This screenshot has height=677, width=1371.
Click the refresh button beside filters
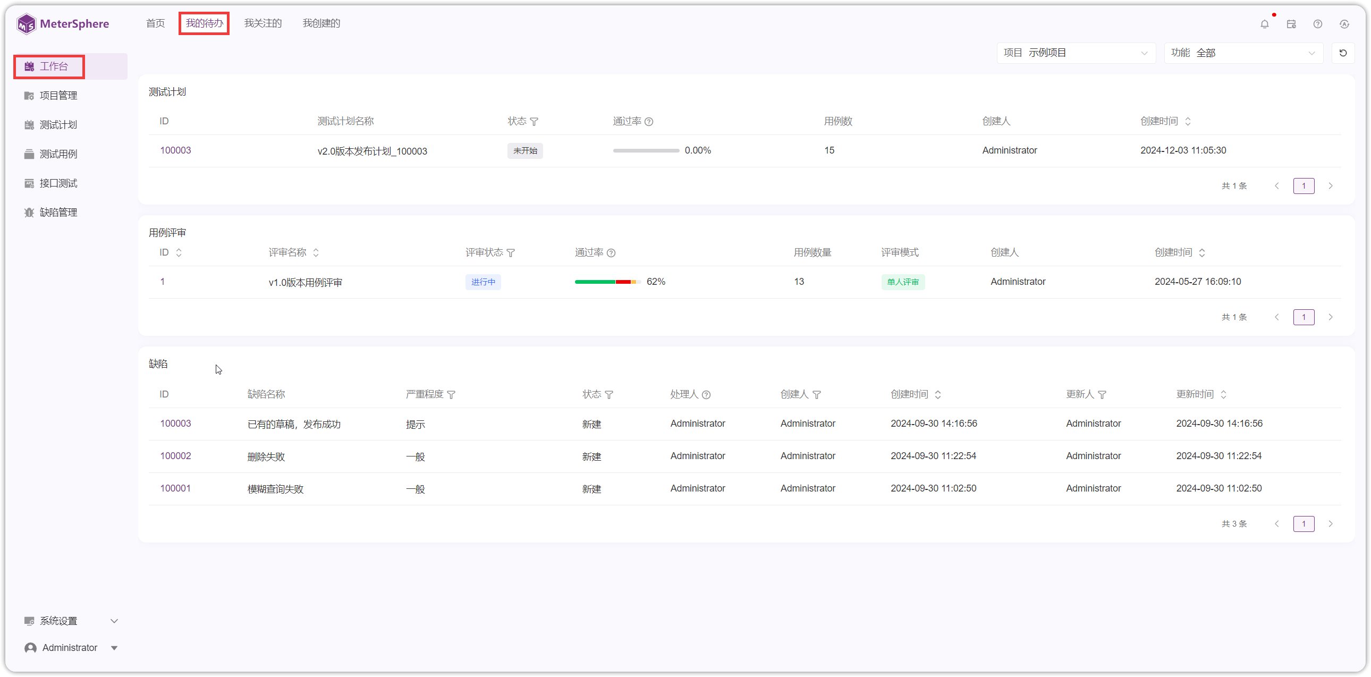point(1343,53)
